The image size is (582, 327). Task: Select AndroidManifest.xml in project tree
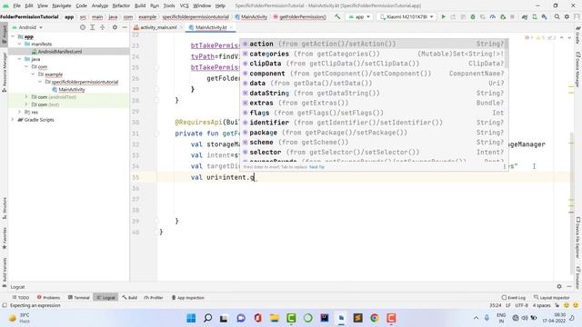[59, 52]
